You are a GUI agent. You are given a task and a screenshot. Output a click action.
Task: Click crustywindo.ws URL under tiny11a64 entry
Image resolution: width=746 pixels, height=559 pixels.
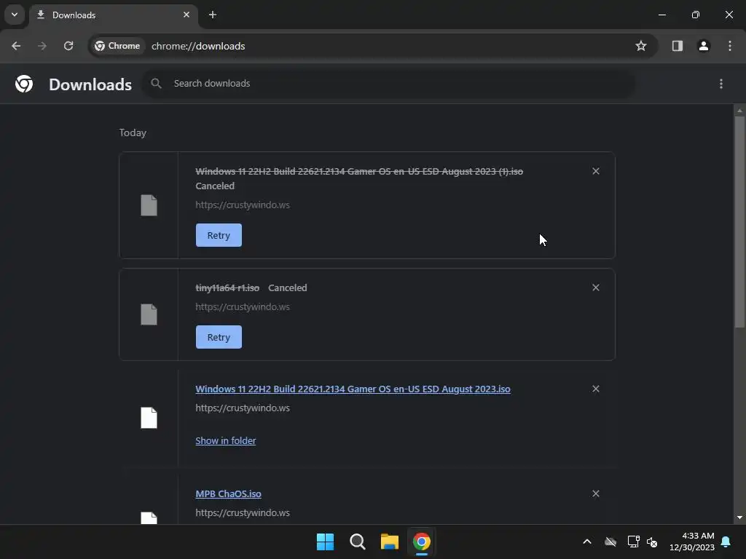(243, 307)
